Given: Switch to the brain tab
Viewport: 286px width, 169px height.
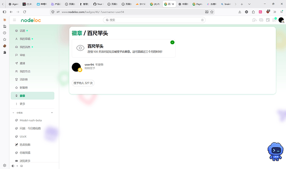Looking at the screenshot, I should tap(226, 4).
